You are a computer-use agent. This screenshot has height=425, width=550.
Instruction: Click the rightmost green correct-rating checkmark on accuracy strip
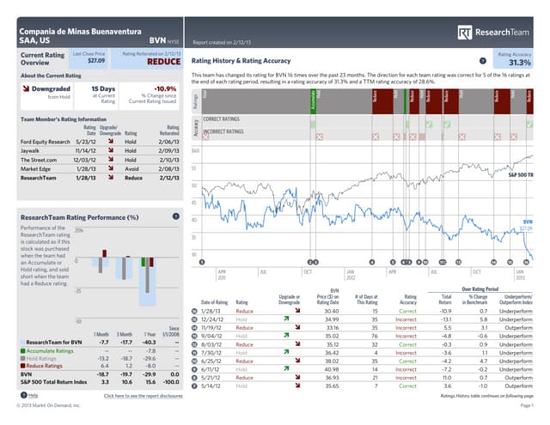point(529,124)
